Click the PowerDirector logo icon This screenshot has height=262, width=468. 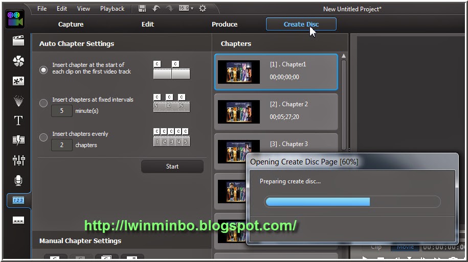(15, 19)
